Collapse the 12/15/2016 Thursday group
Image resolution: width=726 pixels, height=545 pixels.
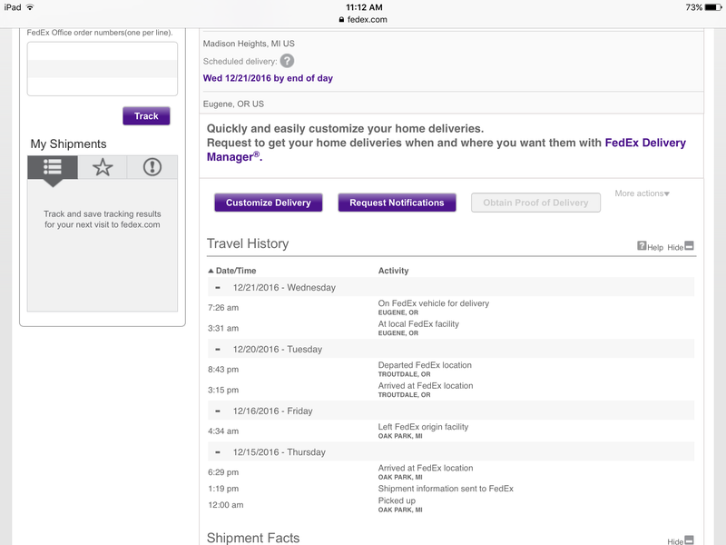click(218, 452)
